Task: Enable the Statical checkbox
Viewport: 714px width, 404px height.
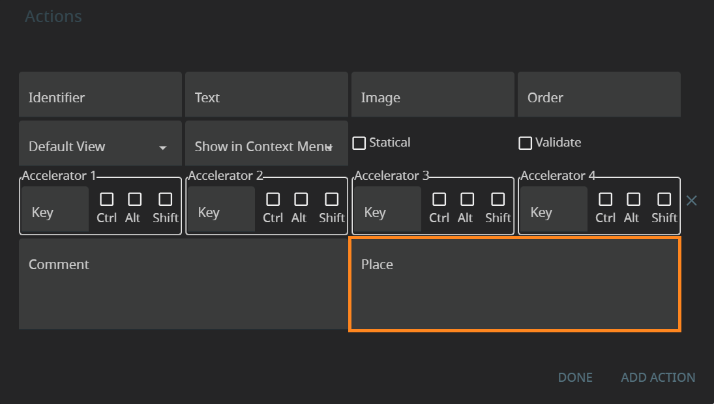Action: 359,143
